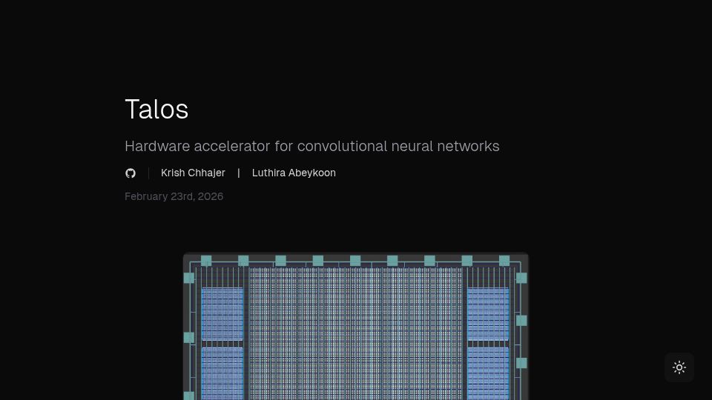Viewport: 712px width, 400px height.
Task: Select the Talos page title
Action: click(x=156, y=110)
